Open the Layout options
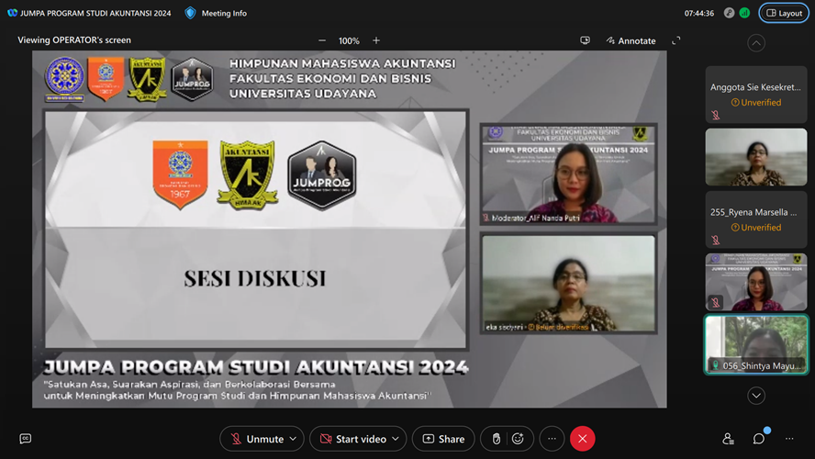 pos(784,13)
